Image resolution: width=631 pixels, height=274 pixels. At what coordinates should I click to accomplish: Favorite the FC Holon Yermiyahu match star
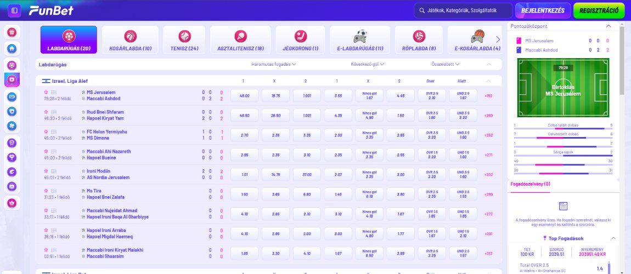click(x=46, y=132)
